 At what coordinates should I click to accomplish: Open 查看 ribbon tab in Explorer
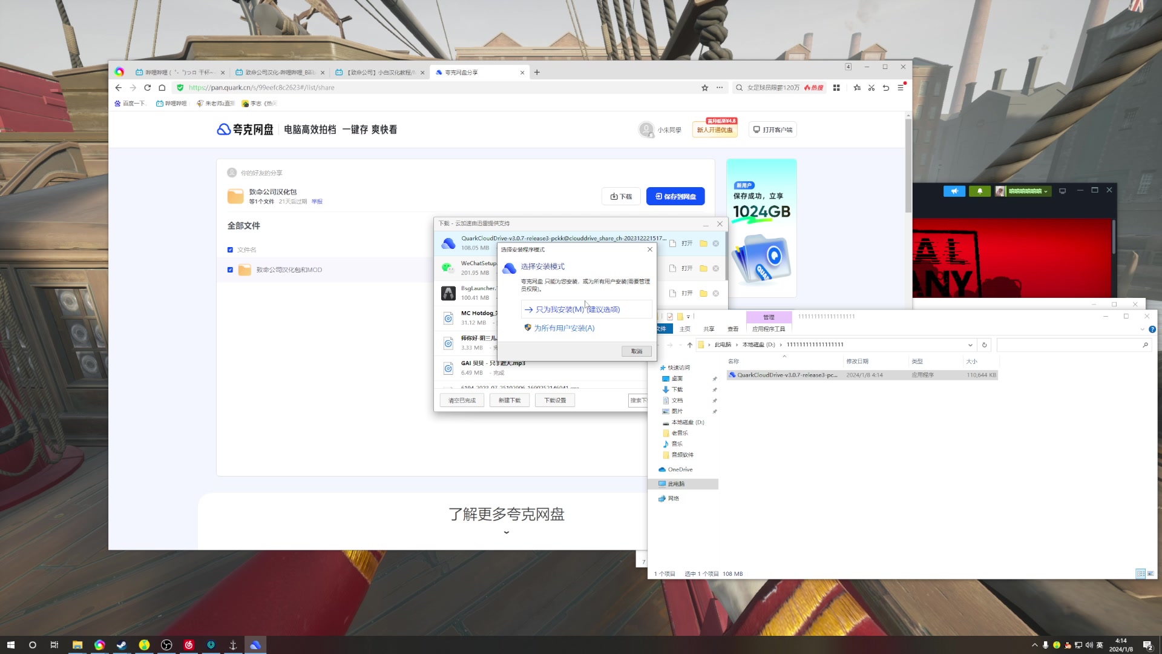click(x=733, y=329)
